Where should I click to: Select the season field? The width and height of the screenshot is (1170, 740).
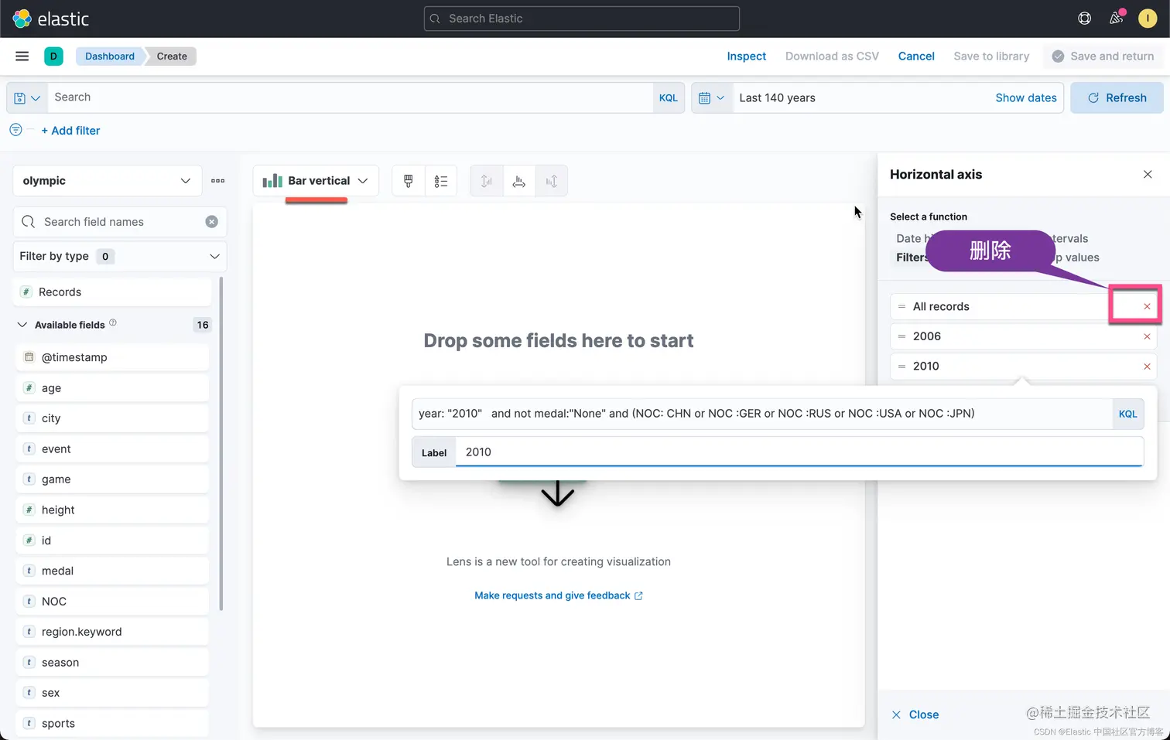pos(112,663)
